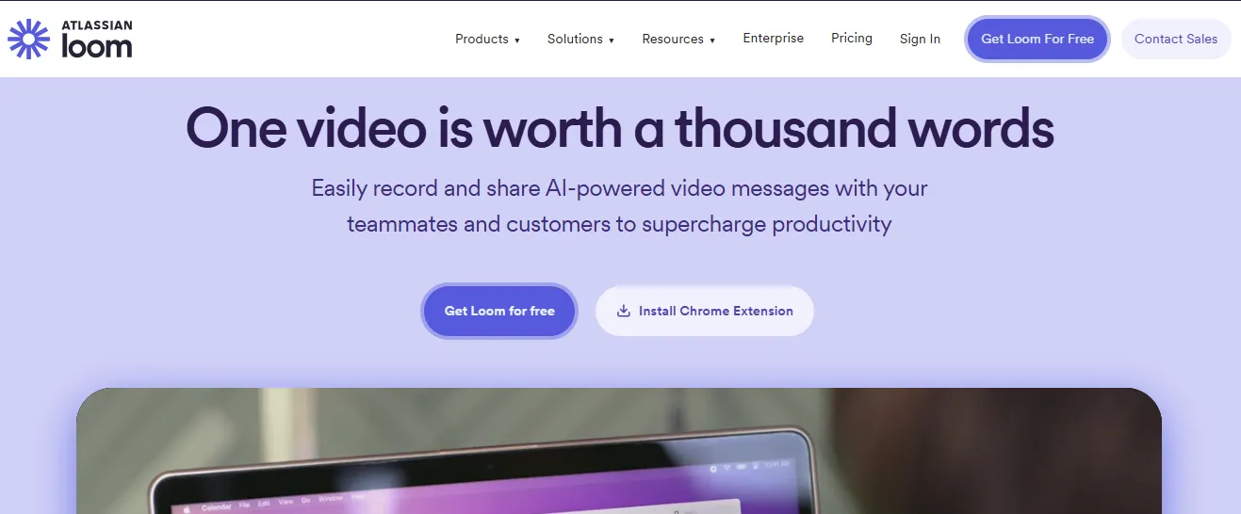Select the Sign In link
The height and width of the screenshot is (514, 1241).
coord(920,39)
